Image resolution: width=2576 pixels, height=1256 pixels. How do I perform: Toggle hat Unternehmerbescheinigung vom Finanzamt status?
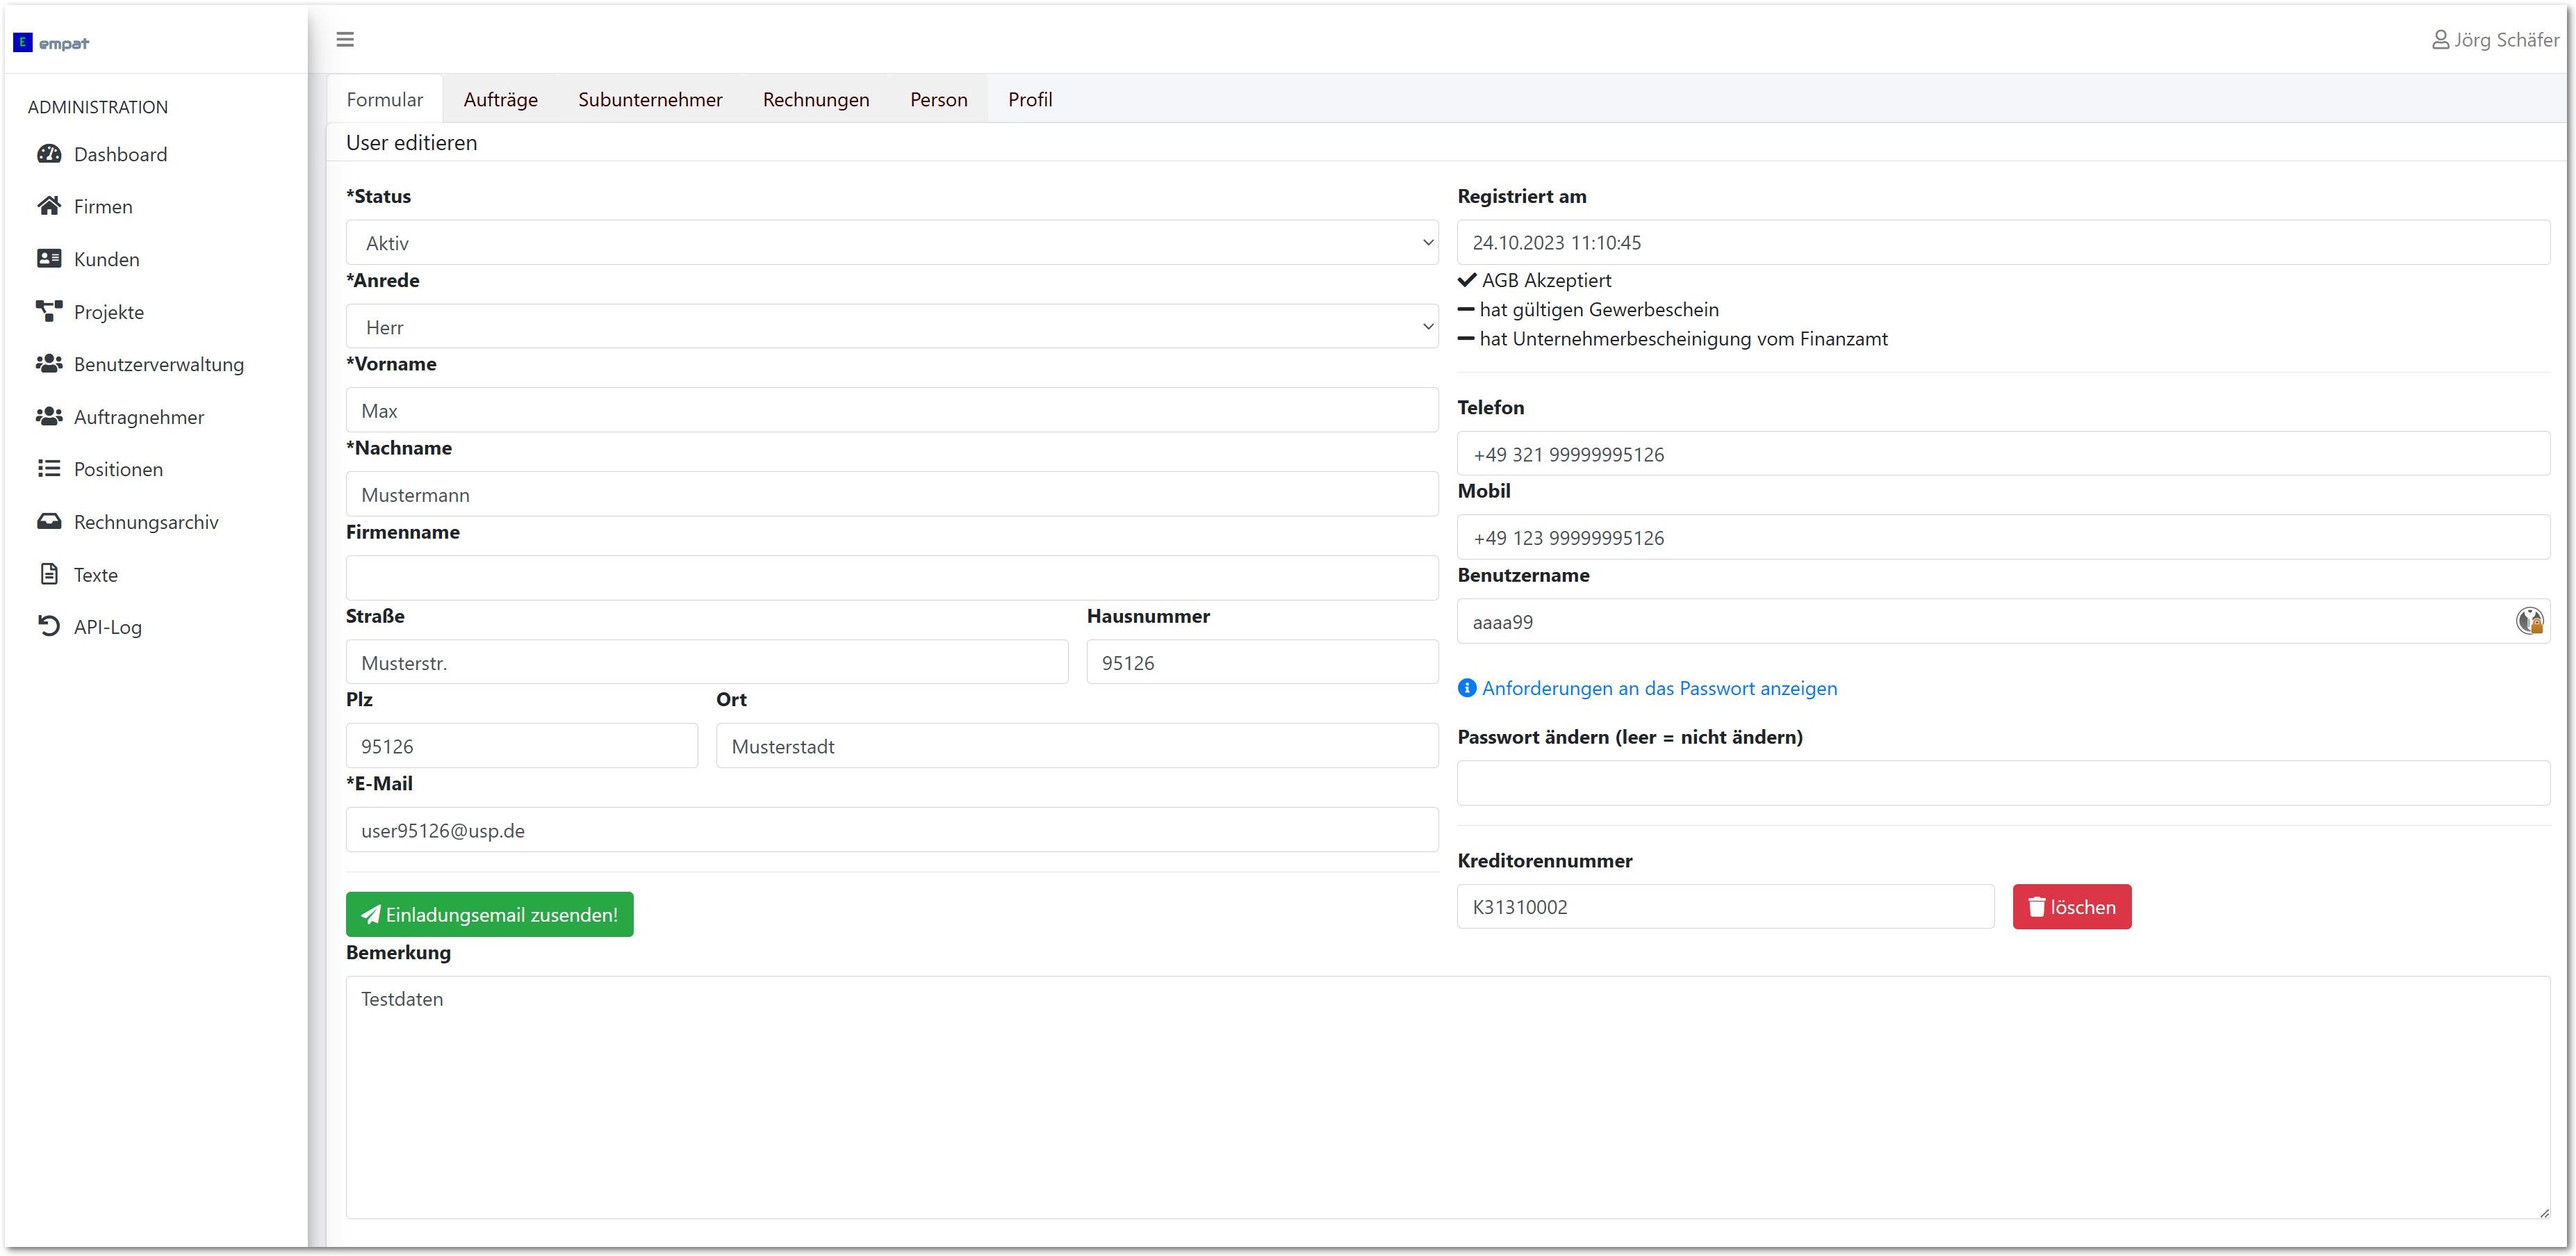pyautogui.click(x=1466, y=339)
